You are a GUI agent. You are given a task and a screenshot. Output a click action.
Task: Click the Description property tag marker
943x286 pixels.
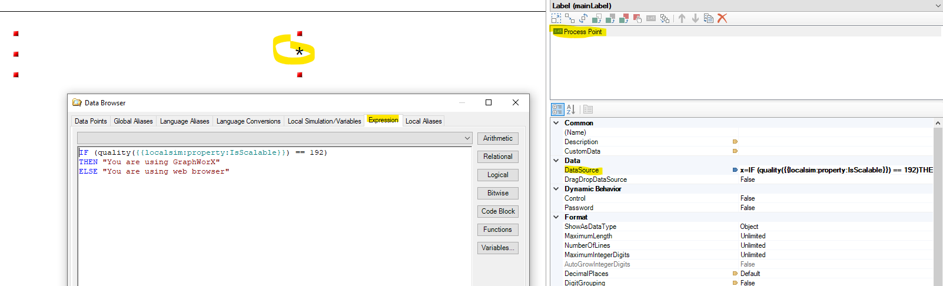point(735,142)
